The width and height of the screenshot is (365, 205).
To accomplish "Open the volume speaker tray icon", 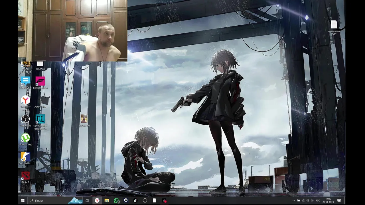I will tap(307, 200).
